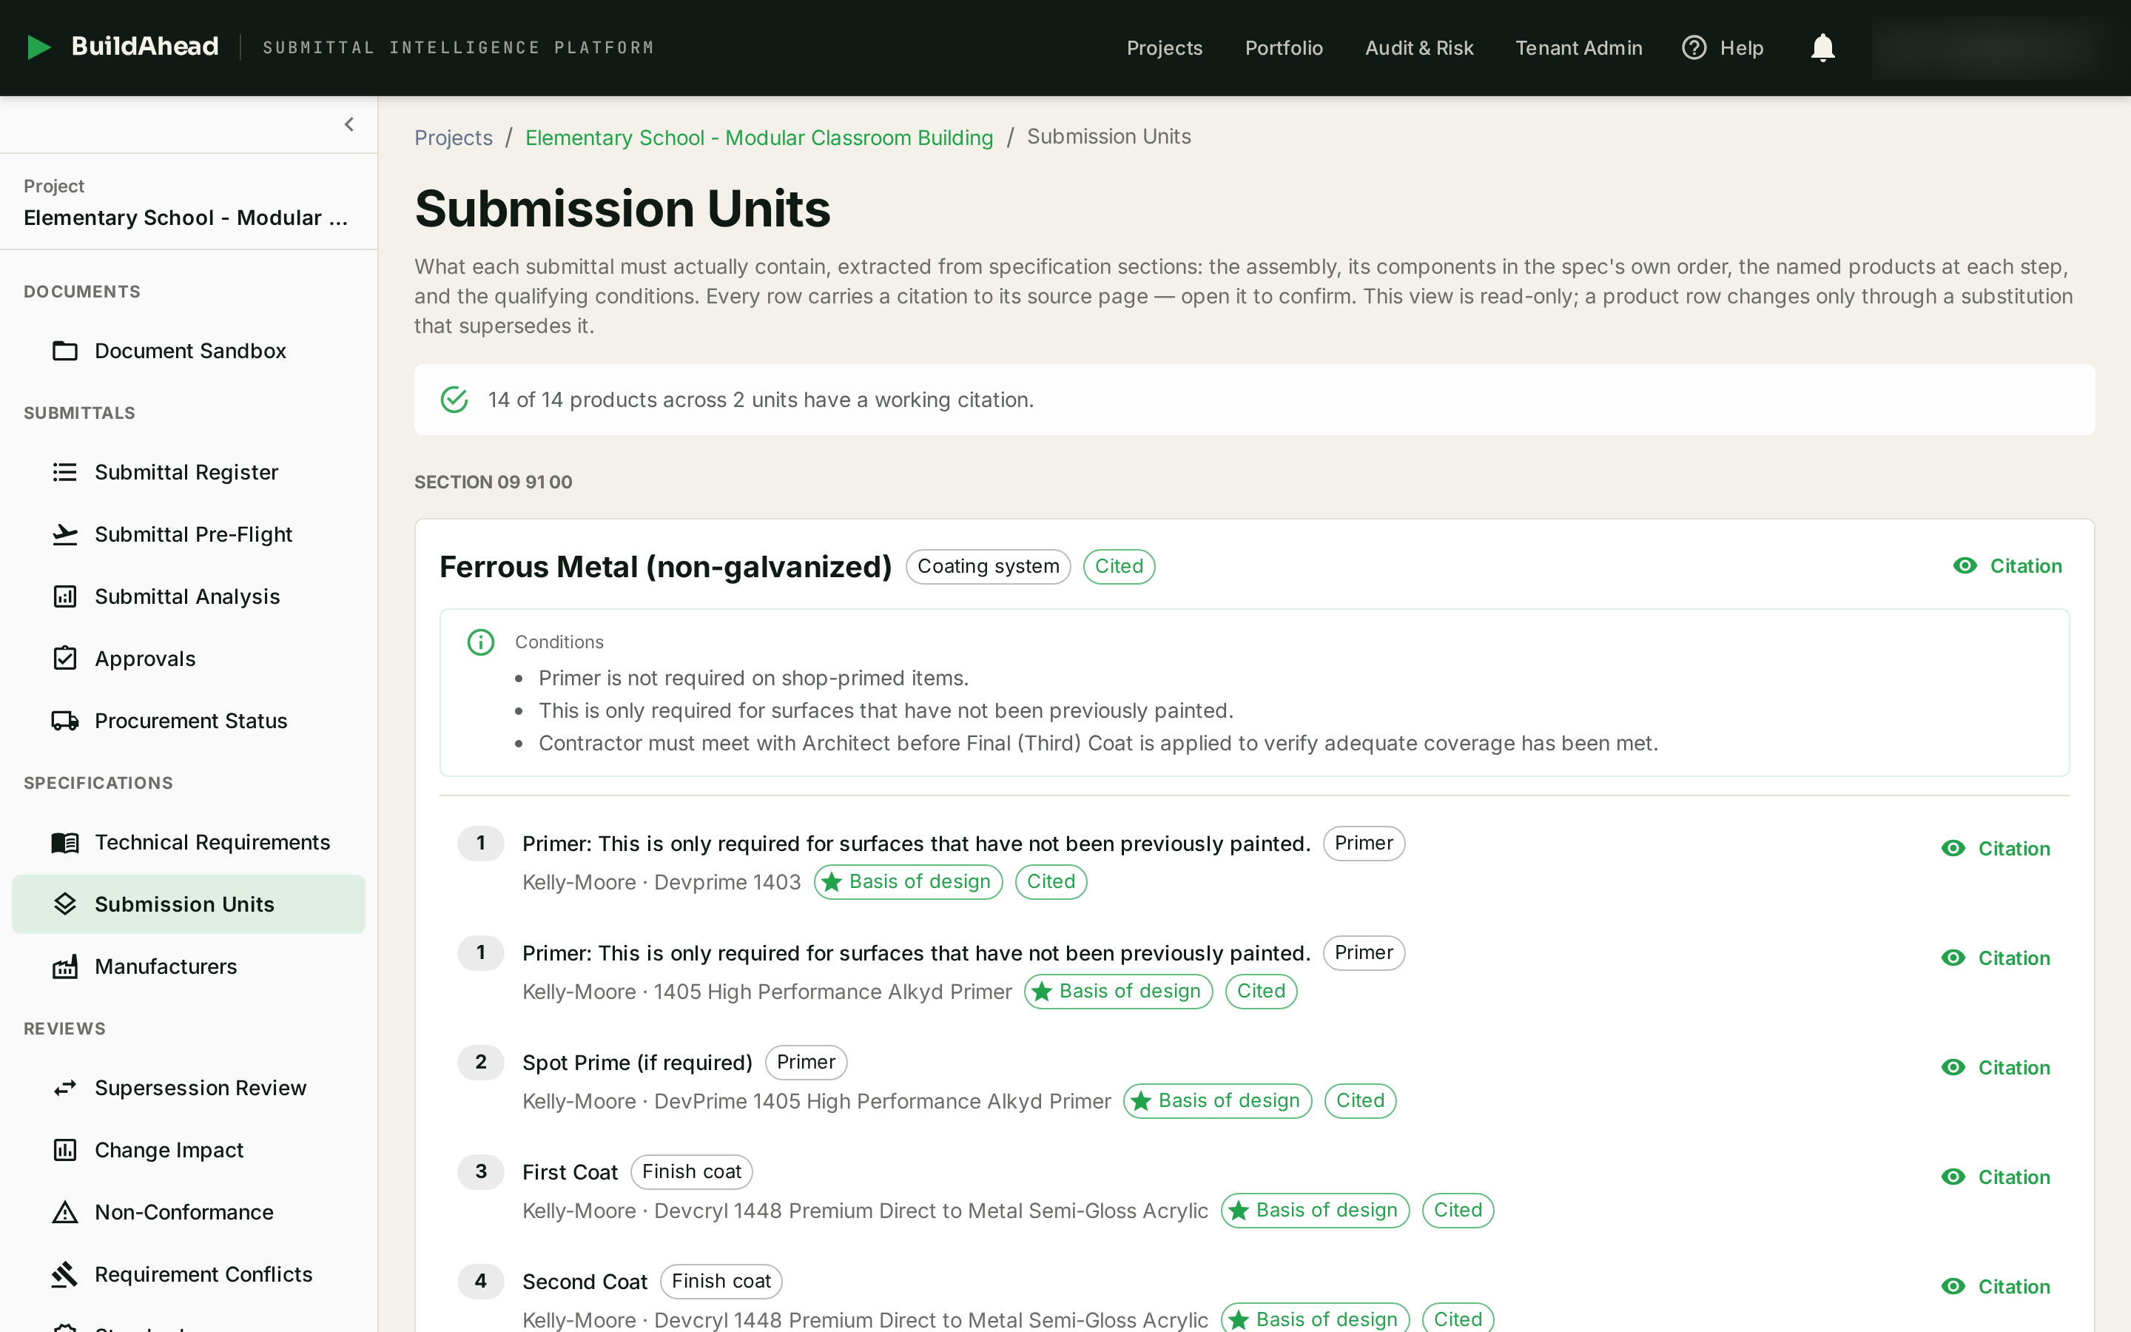Open the Ferrous Metal unit Citation link
2131x1332 pixels.
pos(2007,565)
